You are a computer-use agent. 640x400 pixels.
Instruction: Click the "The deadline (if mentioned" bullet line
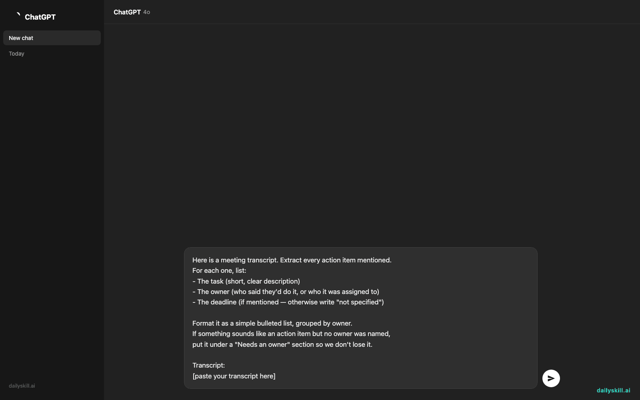[288, 302]
